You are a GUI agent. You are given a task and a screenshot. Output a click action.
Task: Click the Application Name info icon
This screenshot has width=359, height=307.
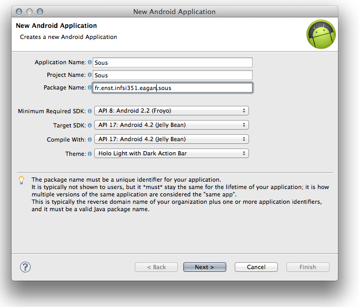point(89,62)
